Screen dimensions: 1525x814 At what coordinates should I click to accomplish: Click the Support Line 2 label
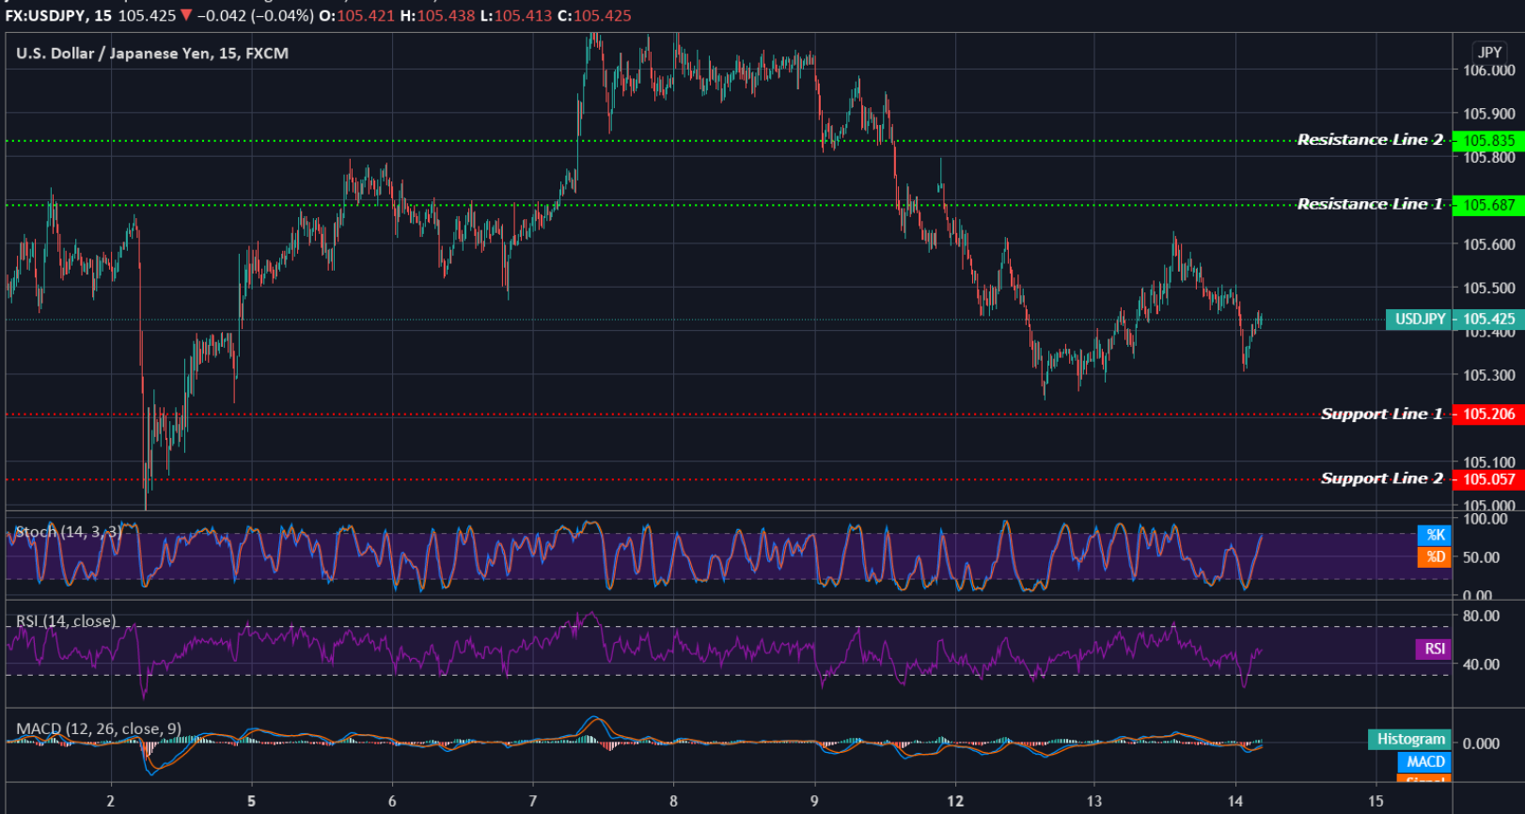tap(1381, 478)
